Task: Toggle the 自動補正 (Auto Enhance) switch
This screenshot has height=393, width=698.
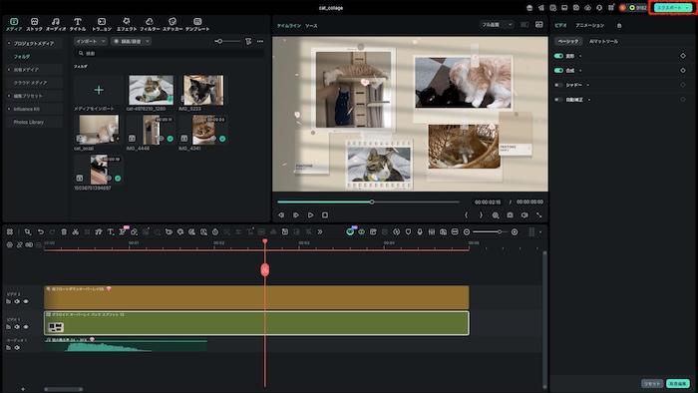Action: [x=558, y=100]
